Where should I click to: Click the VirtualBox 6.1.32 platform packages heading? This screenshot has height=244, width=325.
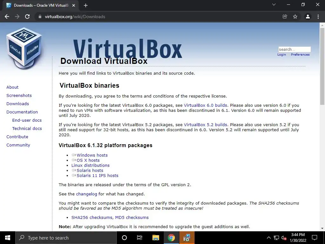(105, 145)
